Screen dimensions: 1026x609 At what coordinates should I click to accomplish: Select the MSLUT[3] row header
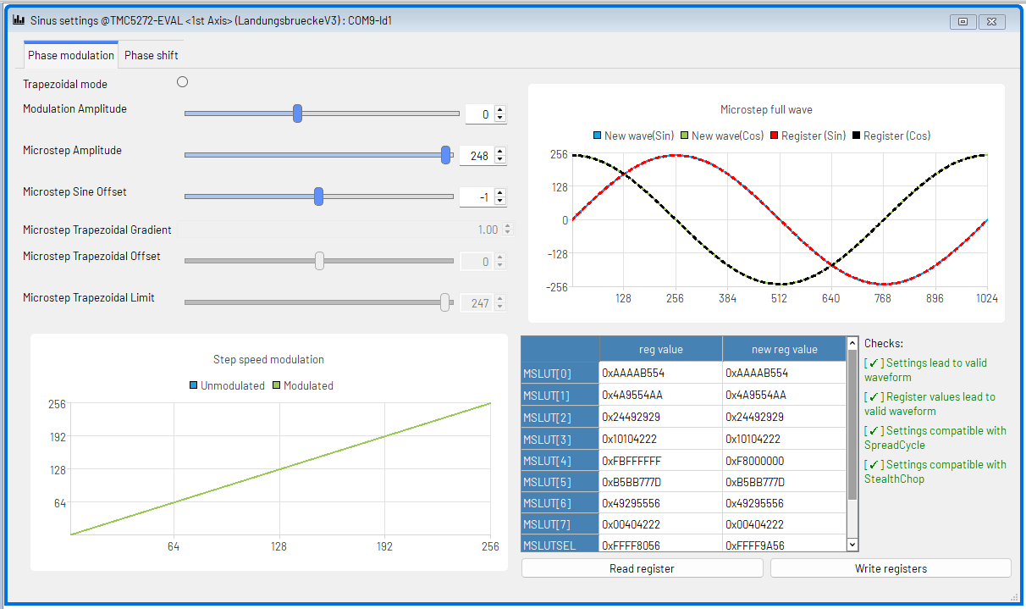tap(560, 439)
